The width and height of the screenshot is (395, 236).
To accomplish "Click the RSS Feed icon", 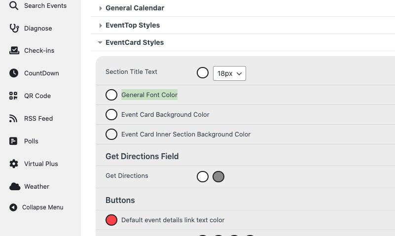I will coord(14,119).
